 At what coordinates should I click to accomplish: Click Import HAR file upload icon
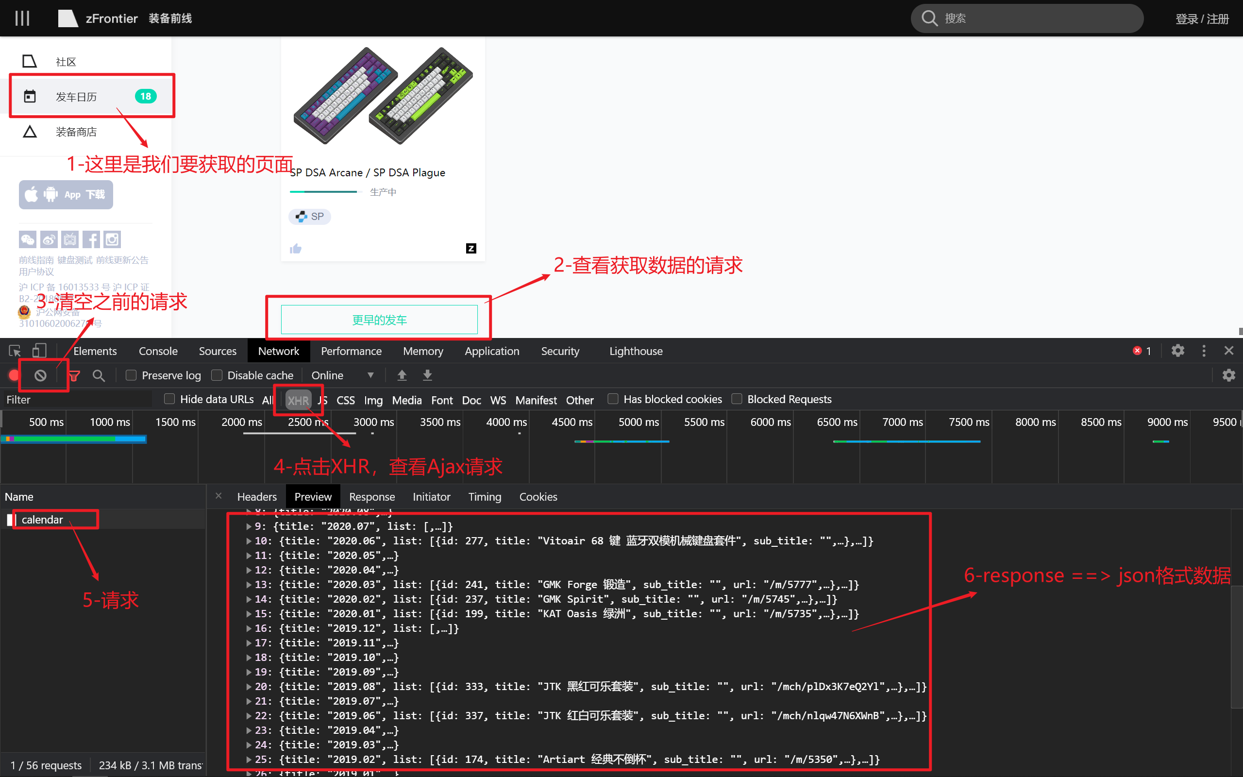point(402,376)
